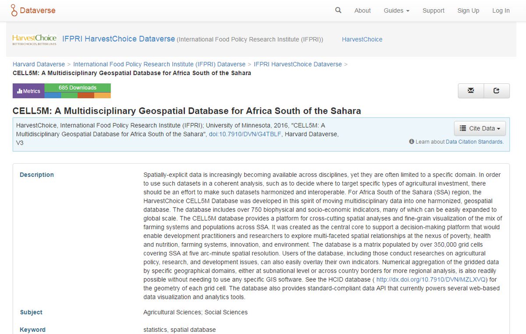Viewport: 526px width, 334px height.
Task: Click the red-orange metrics color segment
Action: [86, 95]
